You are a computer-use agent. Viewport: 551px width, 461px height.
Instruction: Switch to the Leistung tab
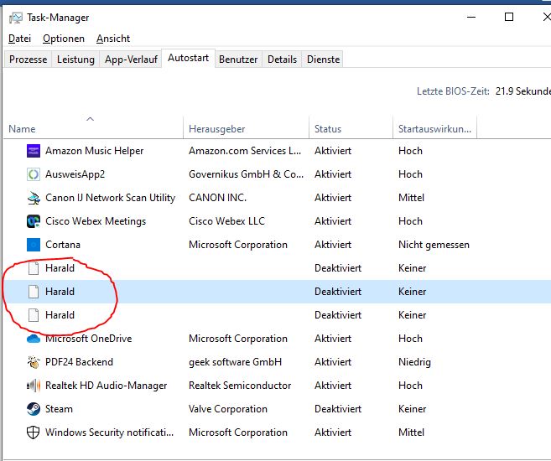(75, 60)
